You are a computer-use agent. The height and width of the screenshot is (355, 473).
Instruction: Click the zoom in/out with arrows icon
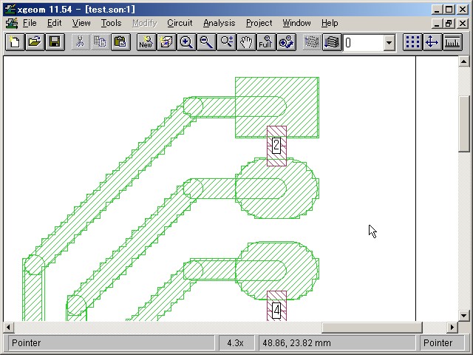pyautogui.click(x=286, y=42)
